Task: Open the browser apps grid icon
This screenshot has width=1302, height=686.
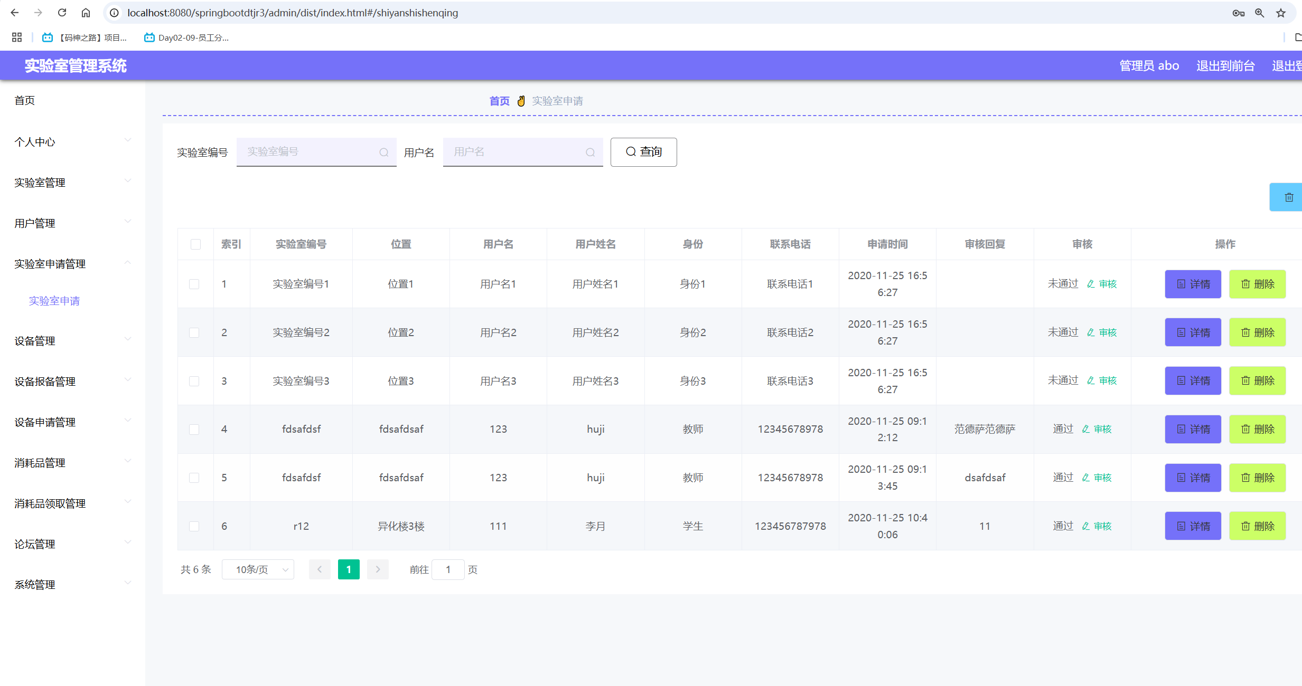Action: tap(17, 37)
